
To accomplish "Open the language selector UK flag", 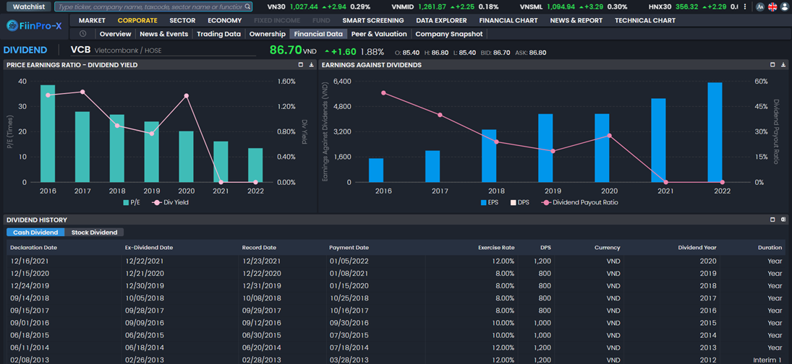I will [x=772, y=6].
